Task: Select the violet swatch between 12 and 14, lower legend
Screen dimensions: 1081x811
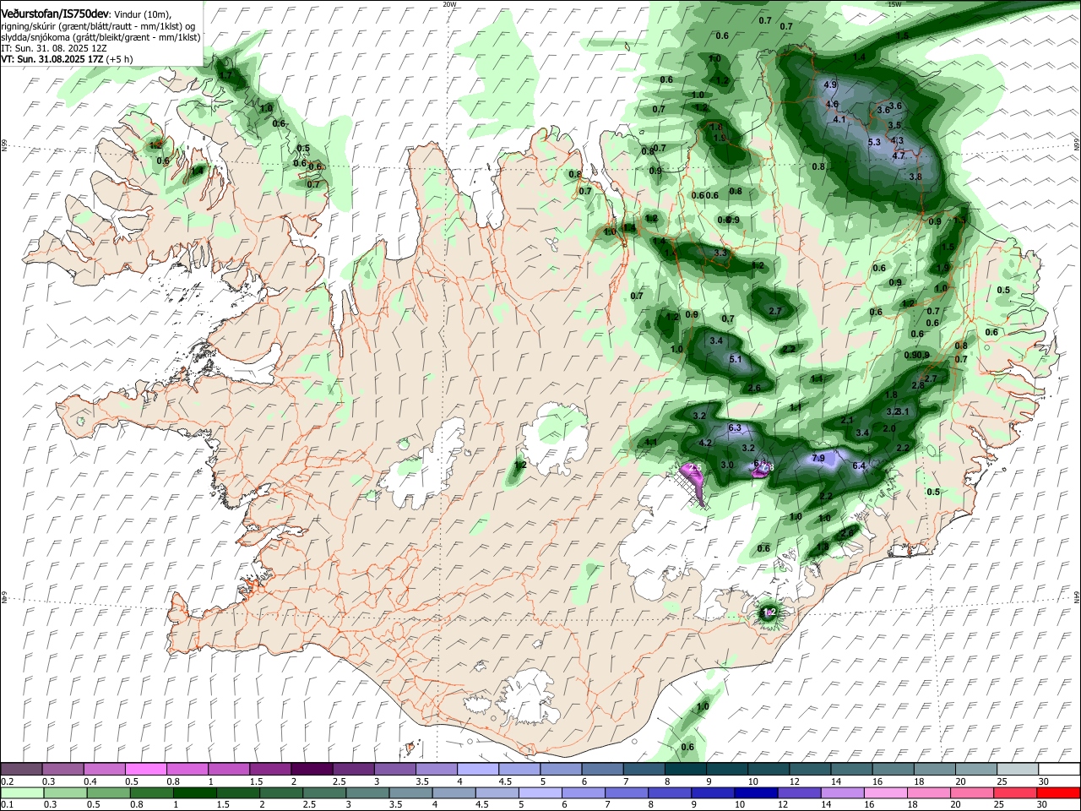Action: coord(800,792)
